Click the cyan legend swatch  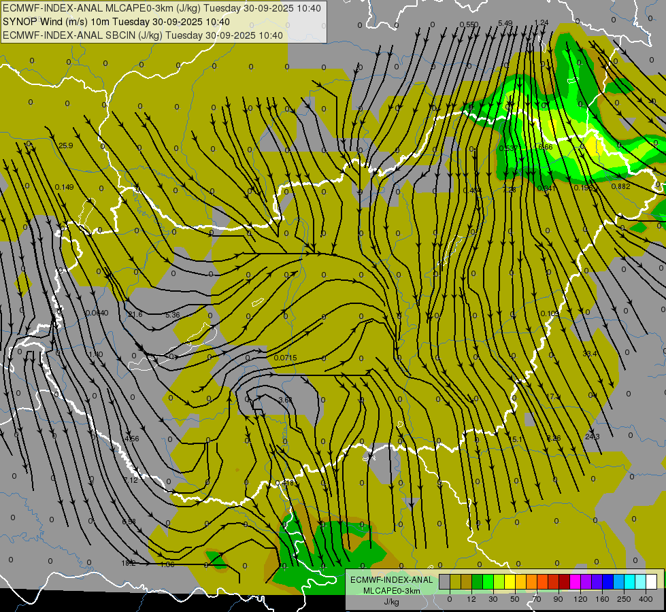tap(631, 581)
